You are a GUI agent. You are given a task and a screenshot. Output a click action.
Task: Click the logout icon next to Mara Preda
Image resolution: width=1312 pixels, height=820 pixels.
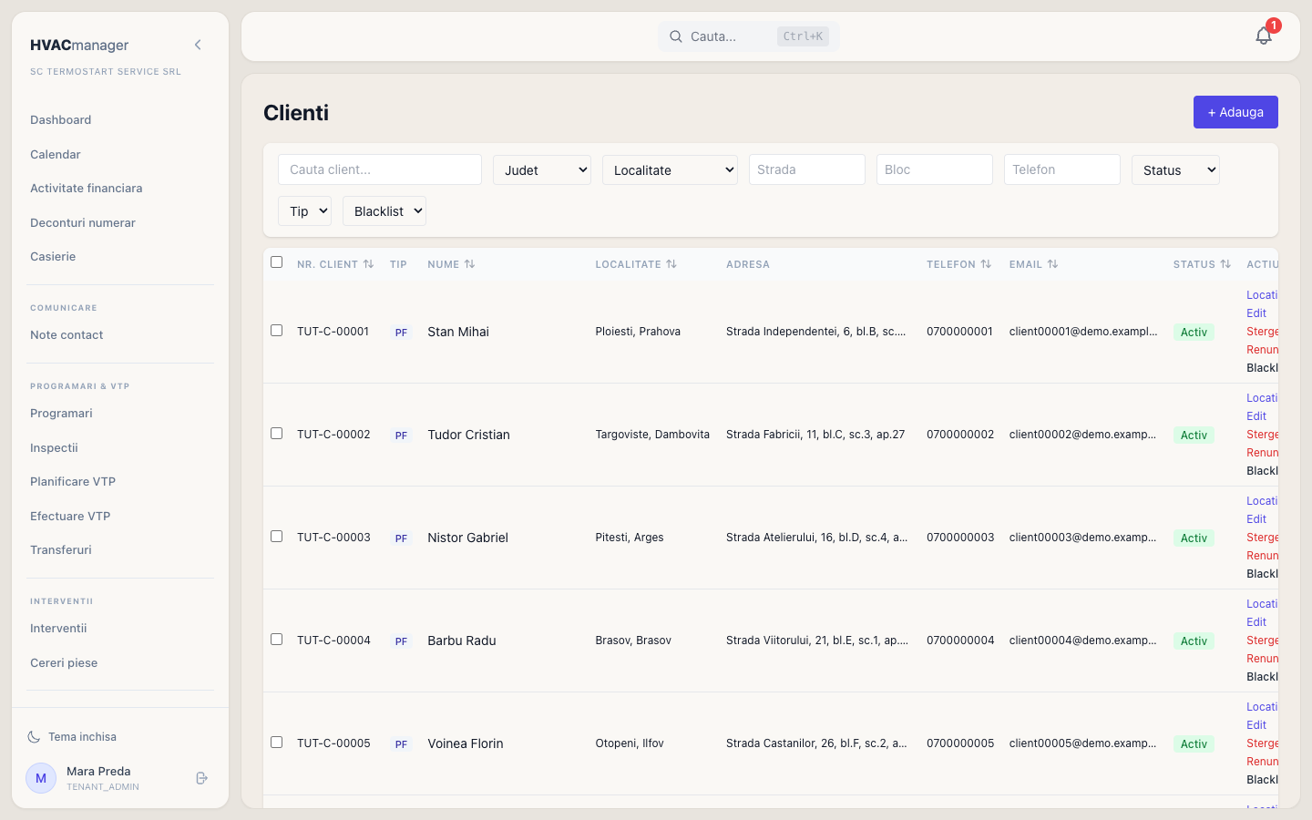coord(202,778)
